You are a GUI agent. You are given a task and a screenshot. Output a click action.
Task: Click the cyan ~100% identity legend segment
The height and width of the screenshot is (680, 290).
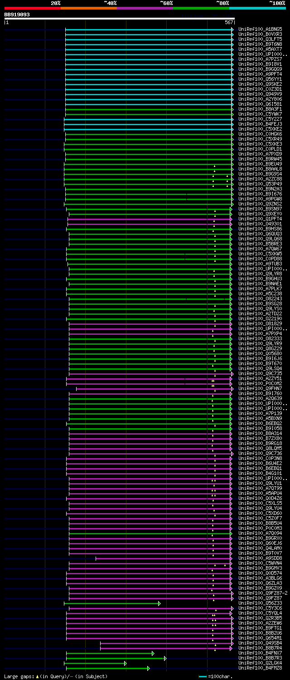pos(257,8)
